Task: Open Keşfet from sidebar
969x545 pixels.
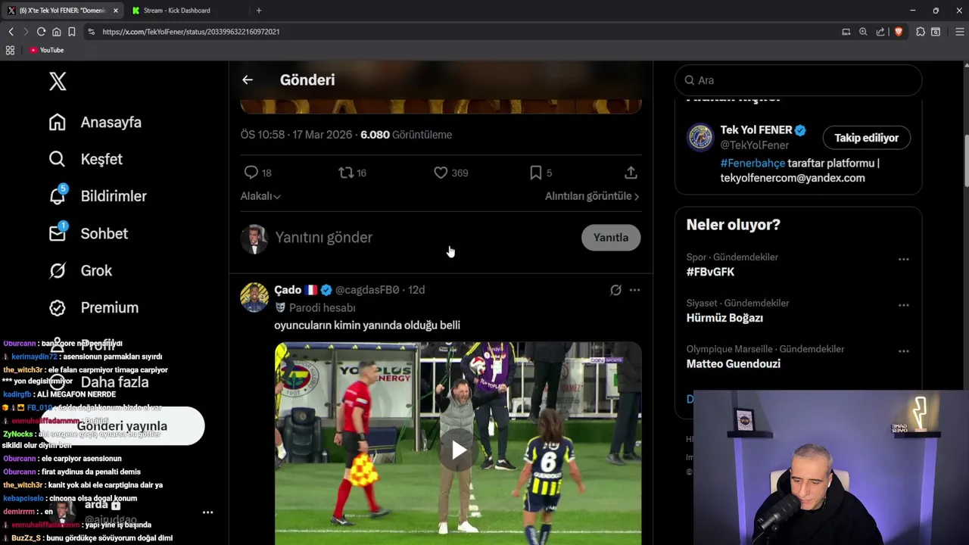Action: click(x=86, y=159)
